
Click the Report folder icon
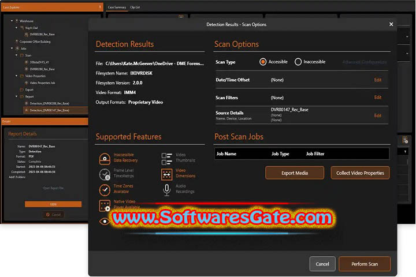click(x=22, y=97)
